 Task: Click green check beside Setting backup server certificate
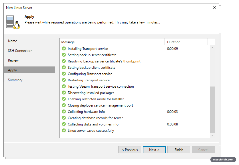(x=64, y=55)
